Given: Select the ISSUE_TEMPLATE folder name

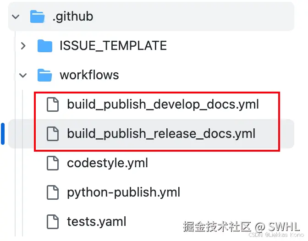Looking at the screenshot, I should click(x=113, y=46).
